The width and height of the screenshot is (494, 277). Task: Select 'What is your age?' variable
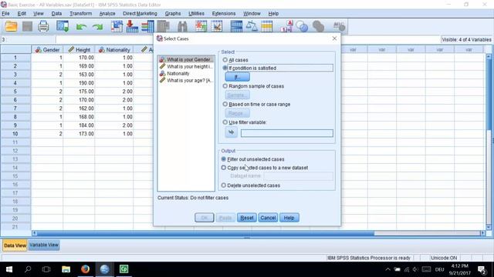186,80
